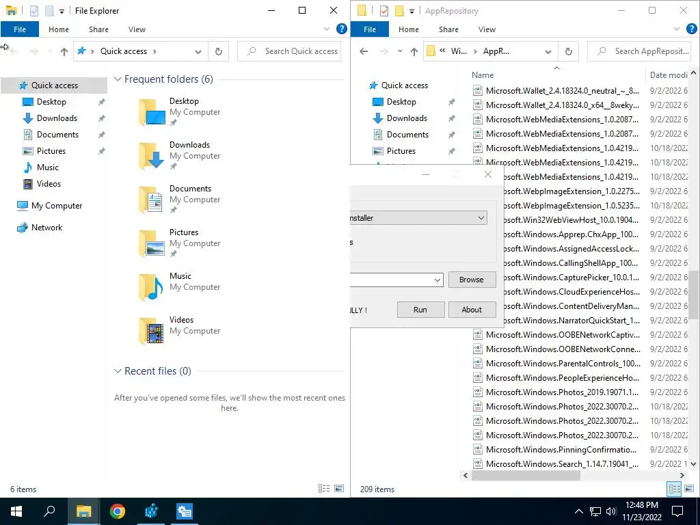This screenshot has height=525, width=700.
Task: Show hidden tray icons chevron
Action: coord(578,511)
